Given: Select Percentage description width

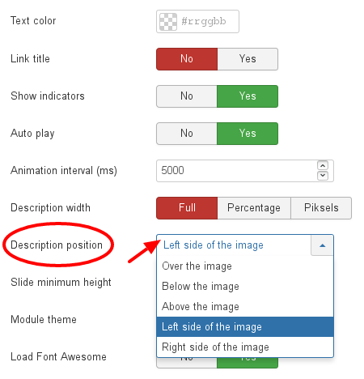Looking at the screenshot, I should tap(254, 208).
